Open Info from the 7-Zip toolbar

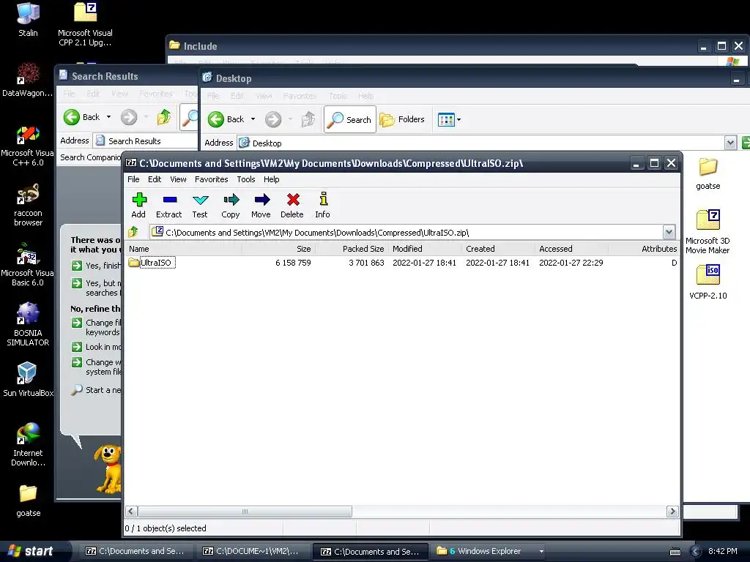(x=323, y=206)
